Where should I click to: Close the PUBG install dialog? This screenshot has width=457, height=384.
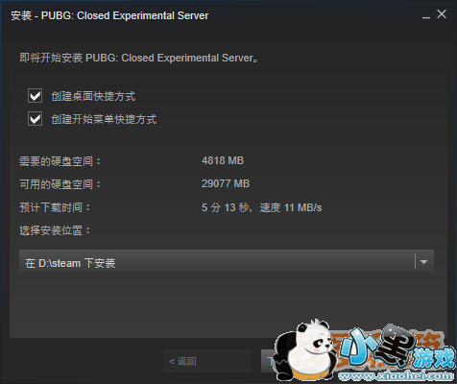click(x=442, y=14)
